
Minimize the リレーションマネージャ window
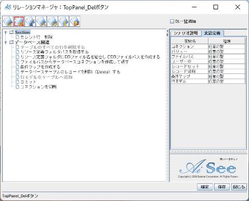click(194, 7)
